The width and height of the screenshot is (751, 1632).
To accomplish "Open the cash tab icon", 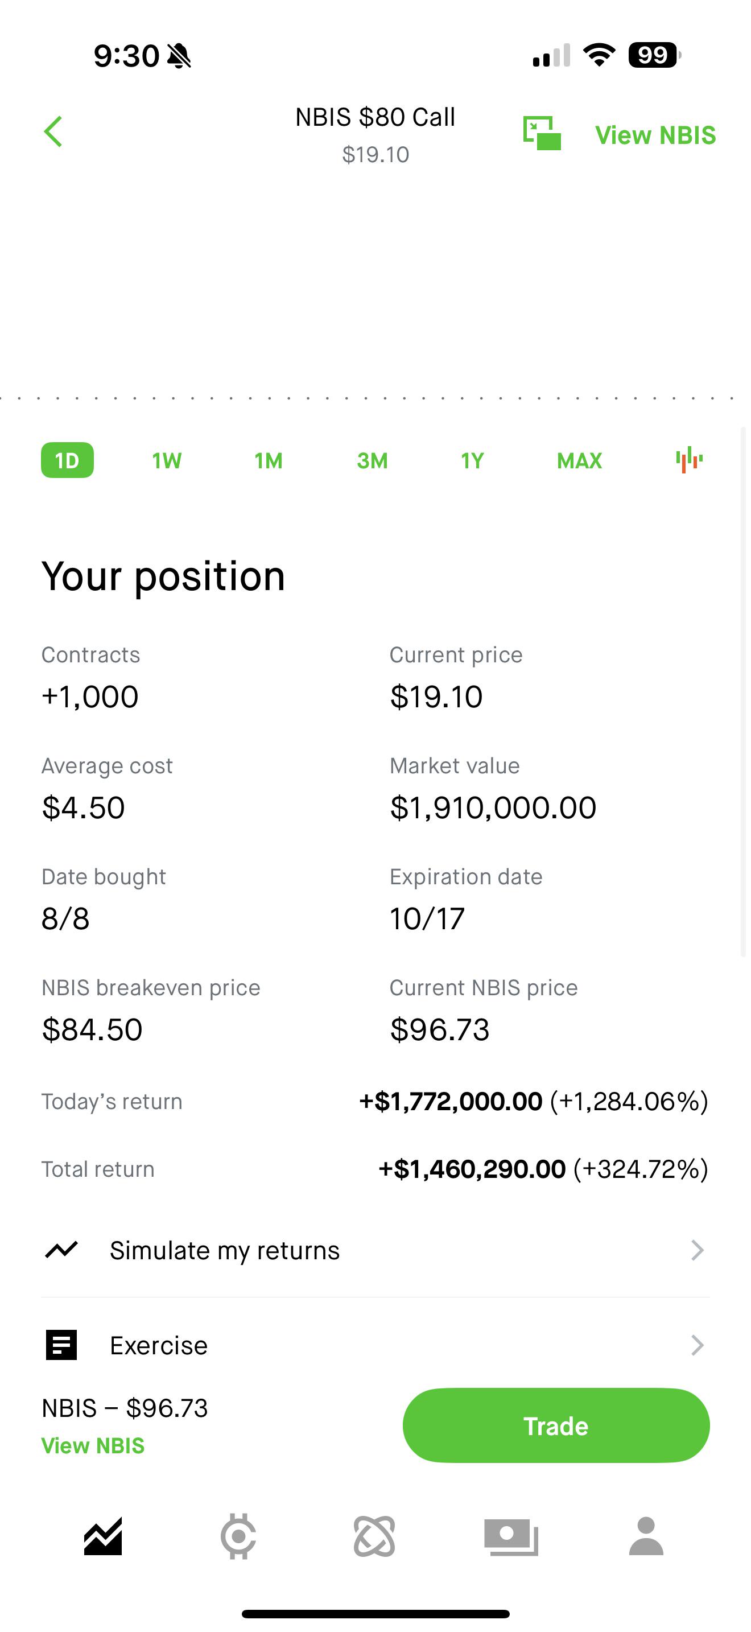I will click(x=511, y=1536).
